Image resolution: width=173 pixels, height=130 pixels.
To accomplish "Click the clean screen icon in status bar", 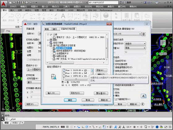I will click(x=166, y=127).
